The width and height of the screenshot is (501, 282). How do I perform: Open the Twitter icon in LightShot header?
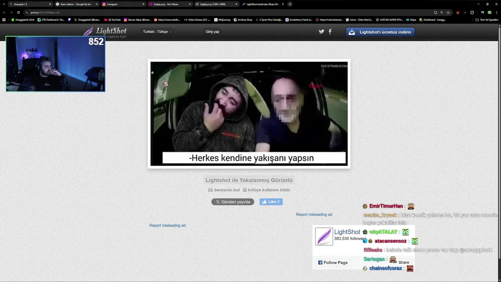[x=321, y=32]
